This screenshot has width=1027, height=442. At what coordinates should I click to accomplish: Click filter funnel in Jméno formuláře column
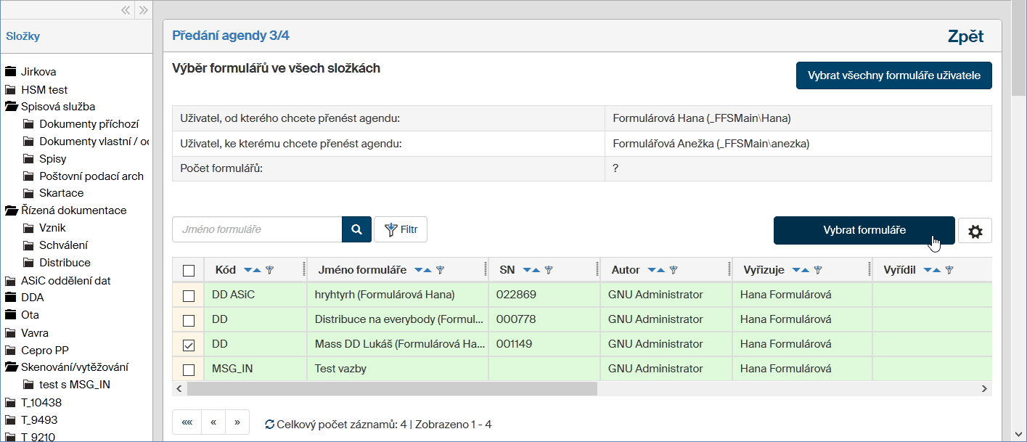440,270
